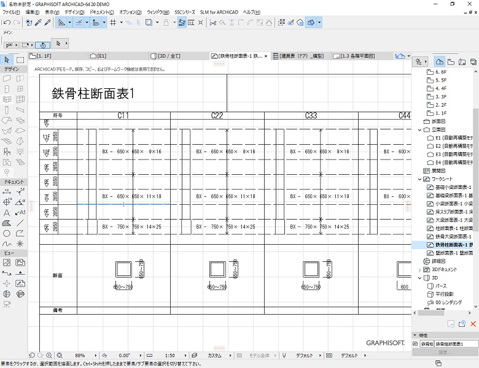Viewport: 479px width, 368px height.
Task: Open the trace reference dropdown arrow
Action: [157, 22]
